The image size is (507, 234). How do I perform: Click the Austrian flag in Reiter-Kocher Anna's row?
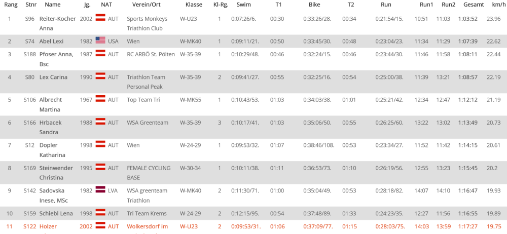click(100, 18)
